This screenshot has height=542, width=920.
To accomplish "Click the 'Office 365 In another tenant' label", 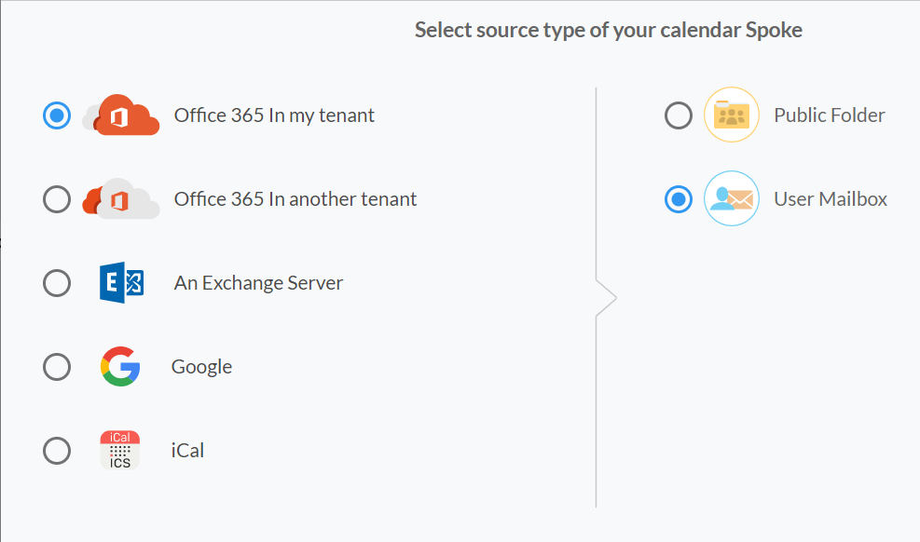I will point(295,199).
